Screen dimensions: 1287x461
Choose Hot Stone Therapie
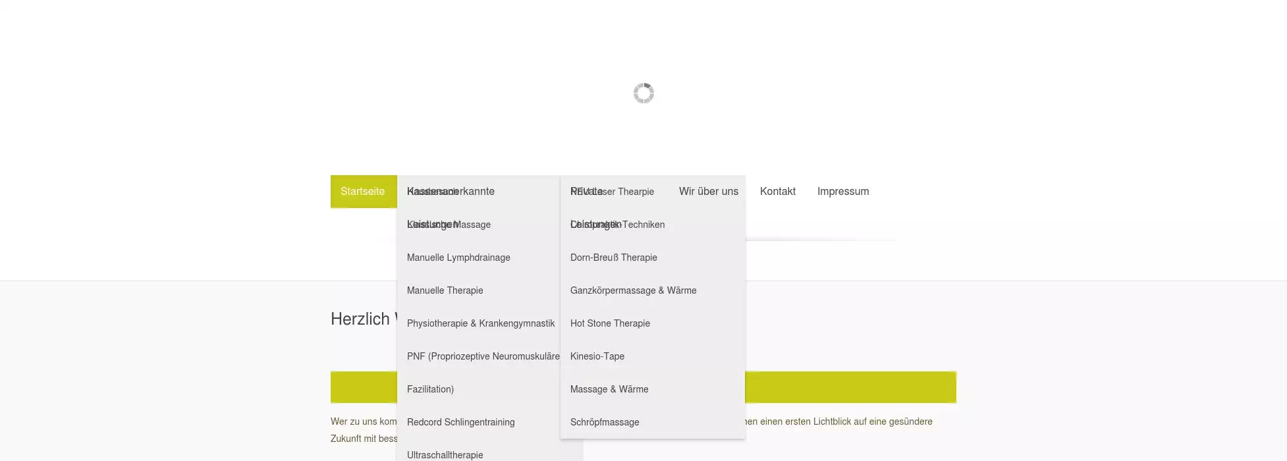click(x=610, y=323)
